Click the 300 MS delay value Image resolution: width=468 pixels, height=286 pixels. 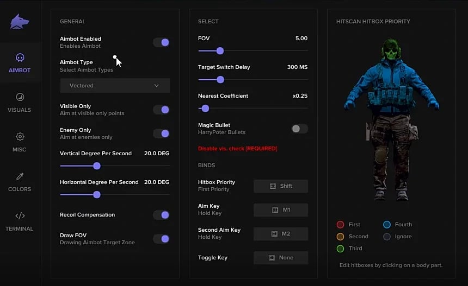[297, 67]
